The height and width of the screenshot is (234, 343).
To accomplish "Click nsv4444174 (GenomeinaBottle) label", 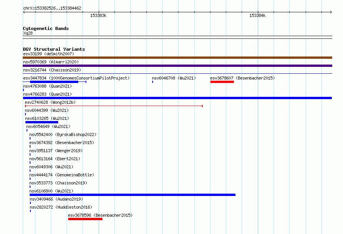I will pos(62,175).
